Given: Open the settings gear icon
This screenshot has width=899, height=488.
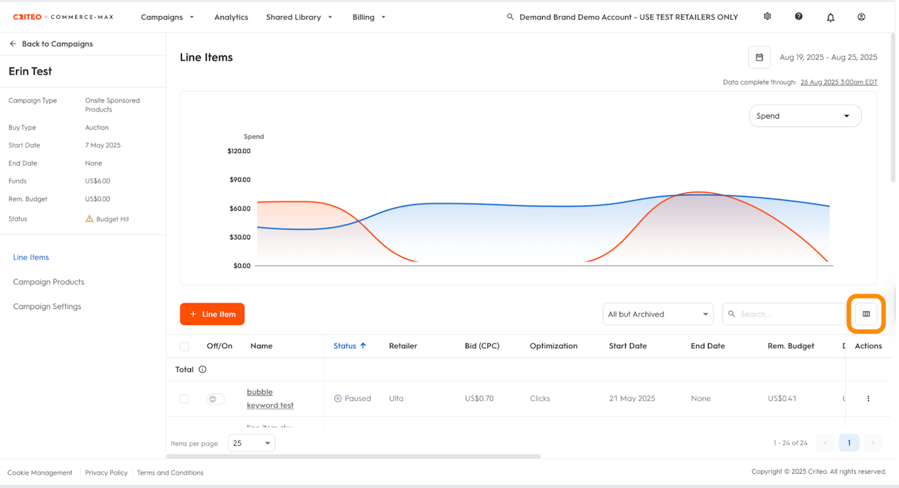Looking at the screenshot, I should tap(767, 17).
